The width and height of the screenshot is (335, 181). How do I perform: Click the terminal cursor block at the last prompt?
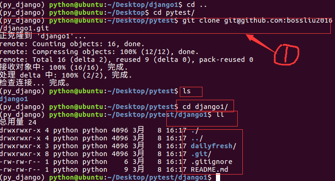(218, 177)
